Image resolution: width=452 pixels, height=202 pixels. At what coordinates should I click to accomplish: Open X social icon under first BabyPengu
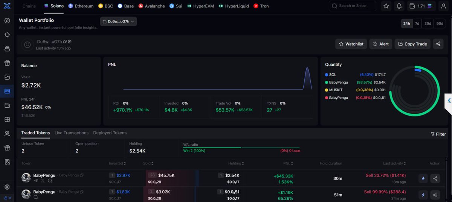[x=43, y=181]
